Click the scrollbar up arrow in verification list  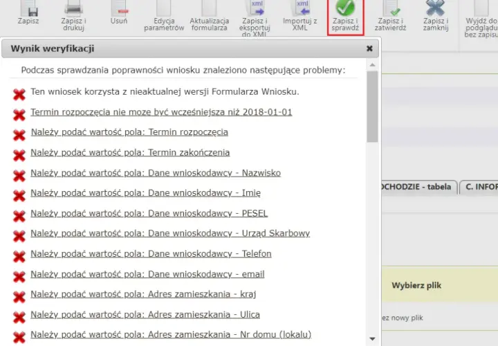[373, 65]
